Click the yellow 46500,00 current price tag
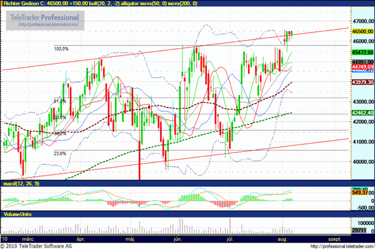 [x=362, y=32]
